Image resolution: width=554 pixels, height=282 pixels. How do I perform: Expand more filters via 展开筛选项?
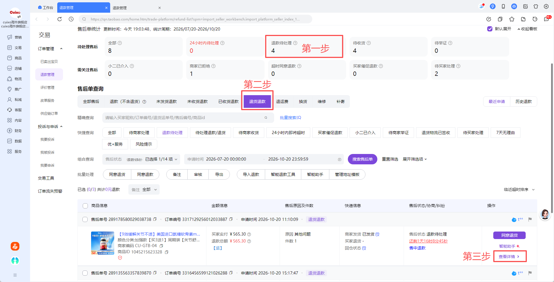pyautogui.click(x=415, y=159)
